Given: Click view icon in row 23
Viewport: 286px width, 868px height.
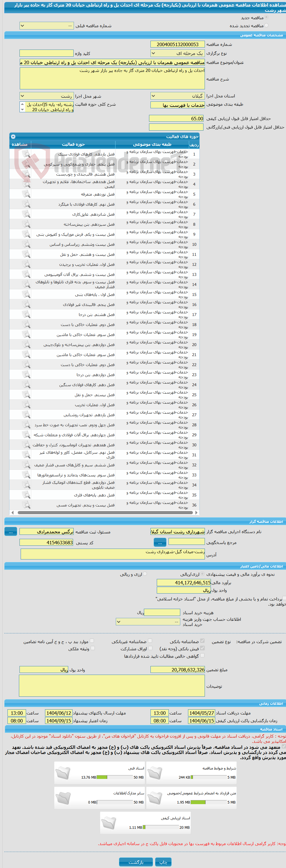Looking at the screenshot, I should click(26, 375).
